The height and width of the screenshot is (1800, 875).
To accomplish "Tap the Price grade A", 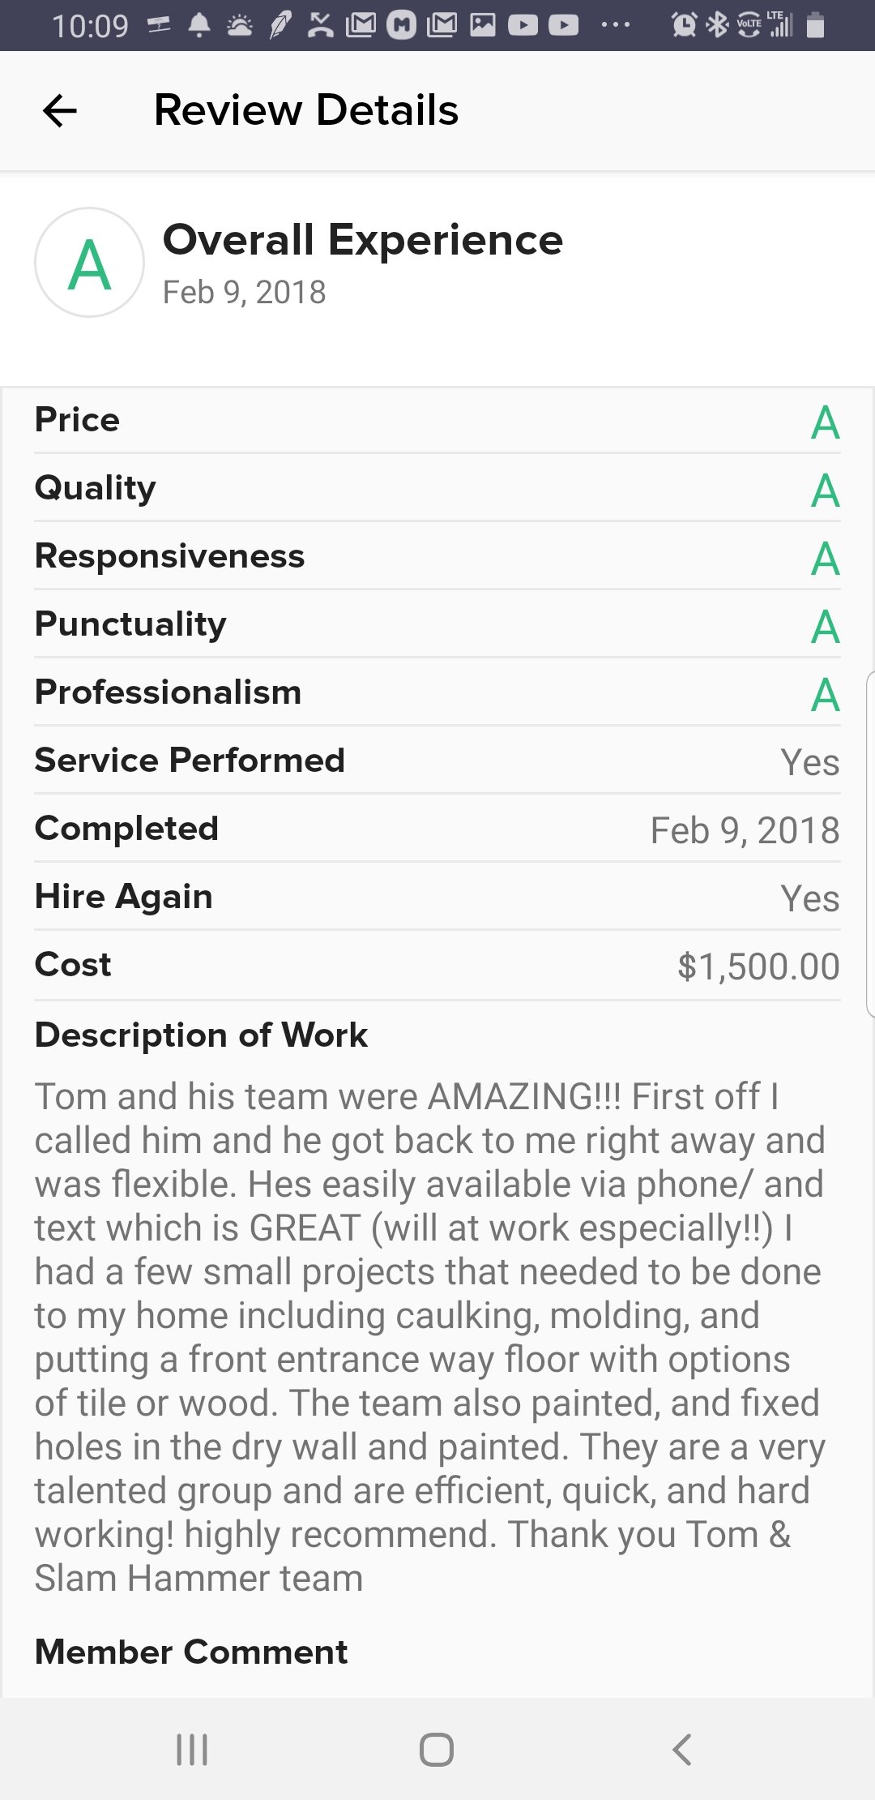I will [825, 422].
